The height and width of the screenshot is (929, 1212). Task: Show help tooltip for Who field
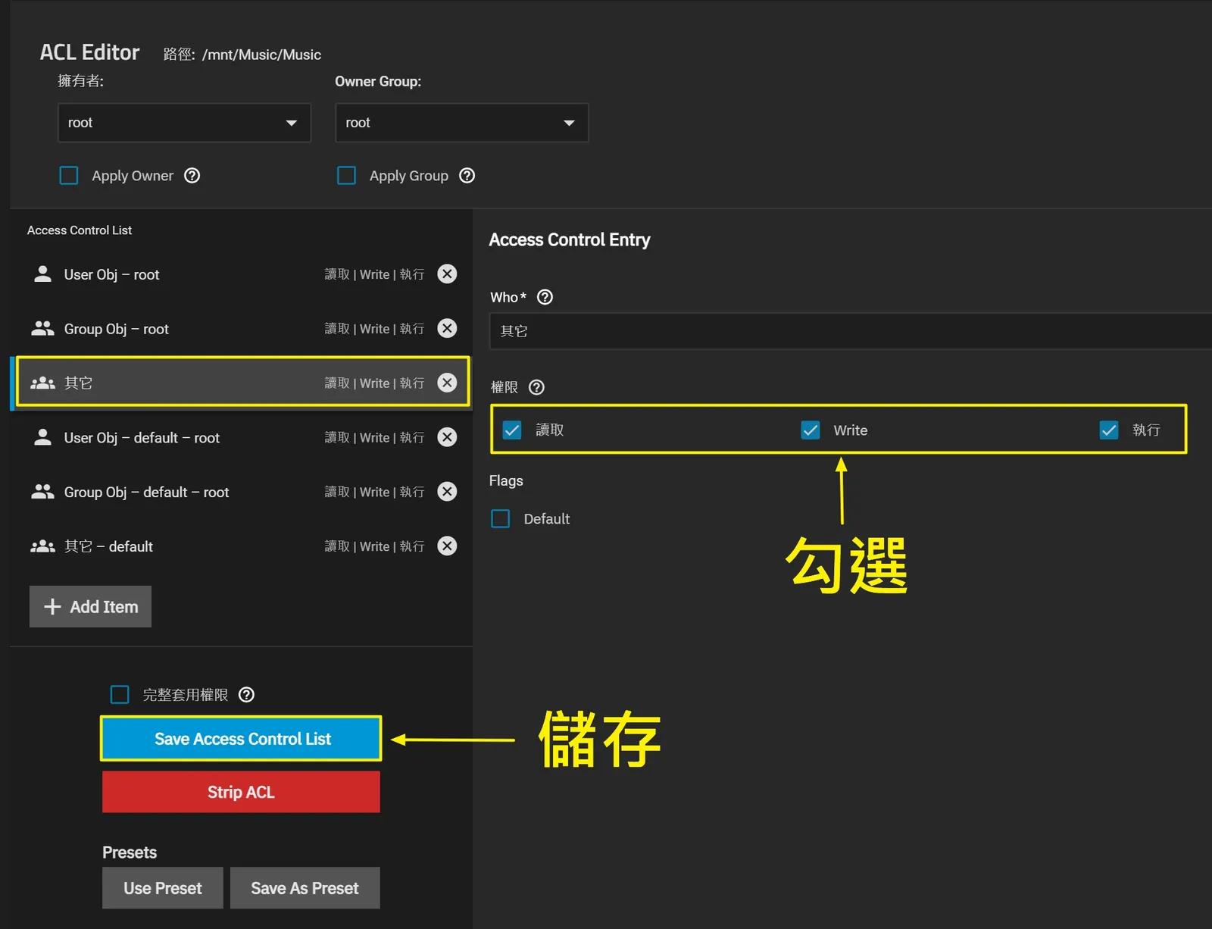545,297
